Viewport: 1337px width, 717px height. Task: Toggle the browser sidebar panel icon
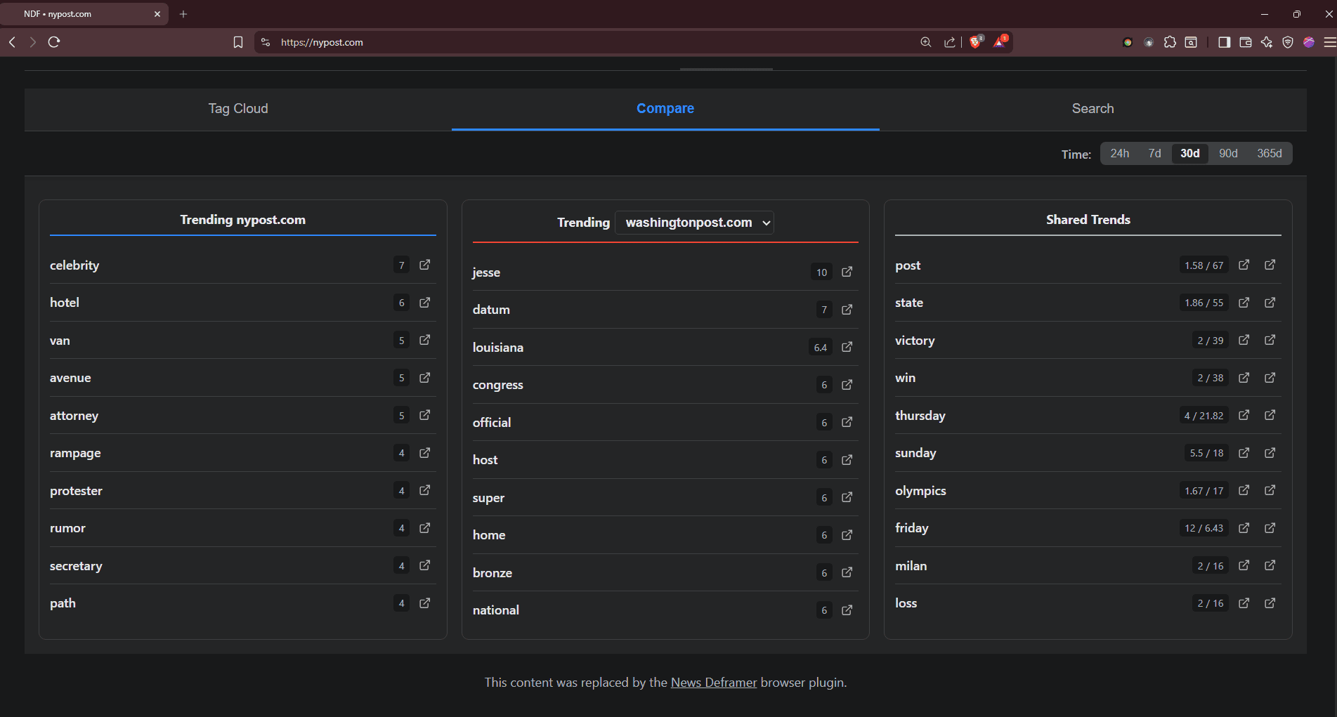pos(1224,42)
